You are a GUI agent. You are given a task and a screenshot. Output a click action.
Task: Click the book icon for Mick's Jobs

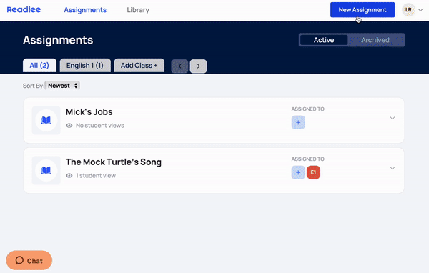pyautogui.click(x=46, y=120)
